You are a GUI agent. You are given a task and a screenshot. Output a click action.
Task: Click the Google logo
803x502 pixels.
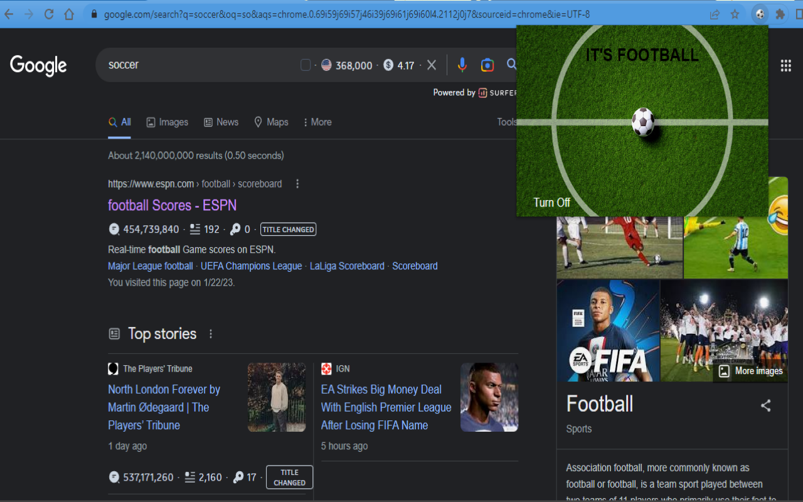coord(38,65)
